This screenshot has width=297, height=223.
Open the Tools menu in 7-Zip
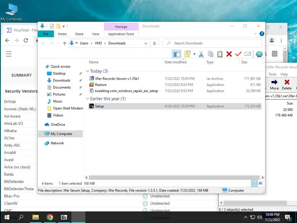click(272, 74)
